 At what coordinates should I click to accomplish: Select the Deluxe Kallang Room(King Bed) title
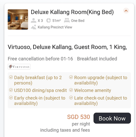[x=72, y=12]
